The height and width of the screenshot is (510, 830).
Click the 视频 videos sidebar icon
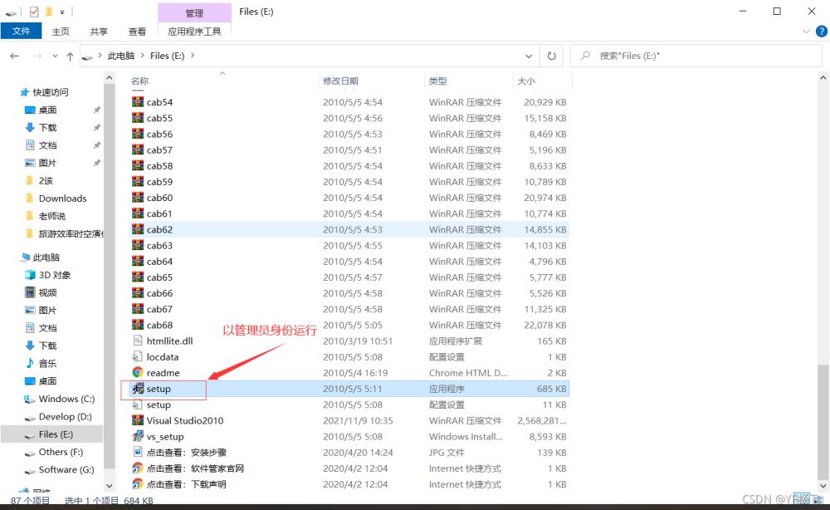[30, 292]
